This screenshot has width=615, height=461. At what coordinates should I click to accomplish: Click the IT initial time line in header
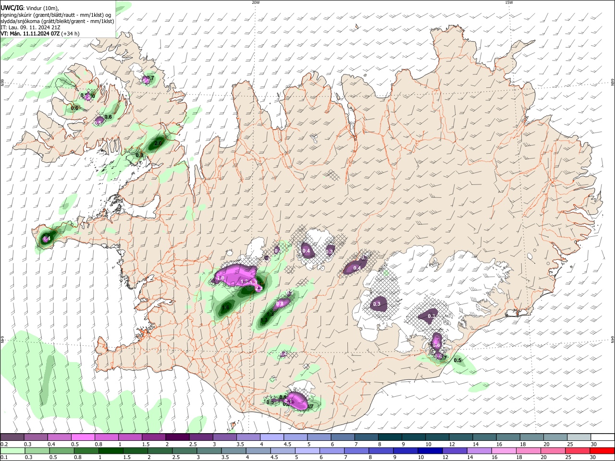(30, 27)
